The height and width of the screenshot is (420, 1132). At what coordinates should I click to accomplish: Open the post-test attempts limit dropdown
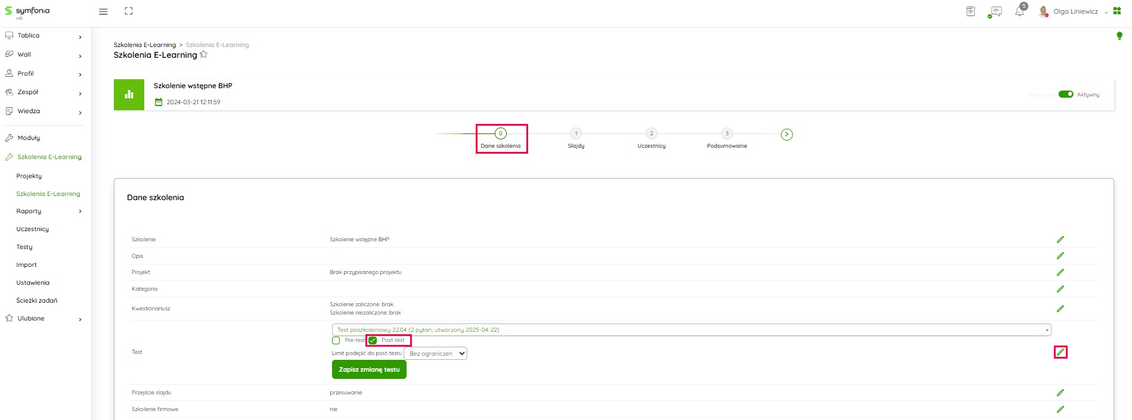435,354
